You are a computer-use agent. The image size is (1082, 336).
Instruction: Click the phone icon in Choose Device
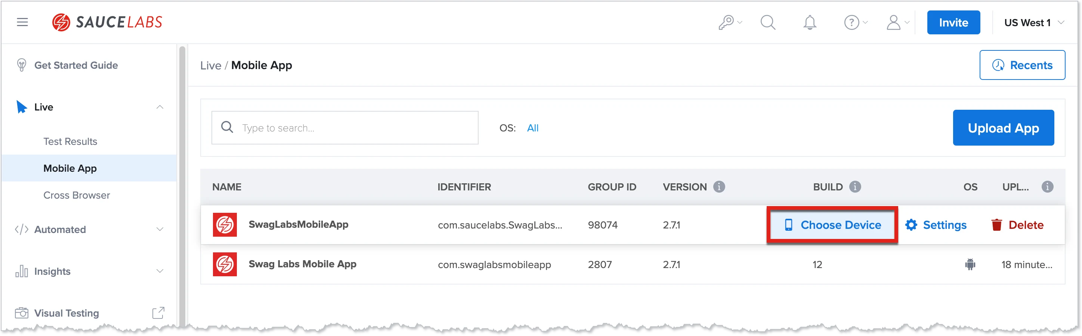pos(788,225)
